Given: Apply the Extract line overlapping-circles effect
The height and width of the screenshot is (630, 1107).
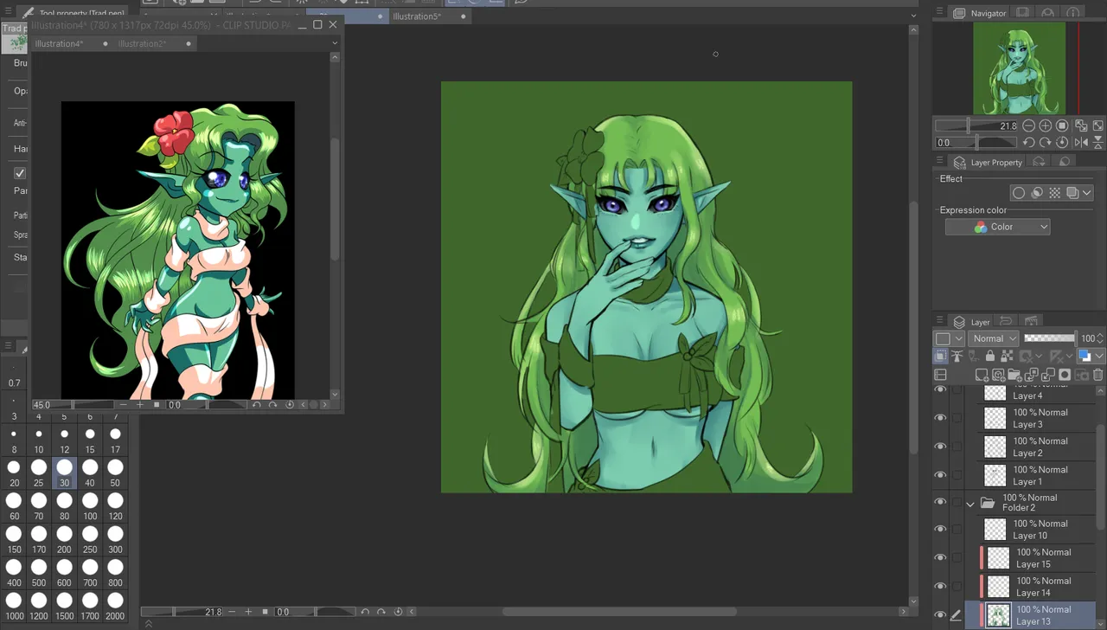Looking at the screenshot, I should click(x=1037, y=193).
